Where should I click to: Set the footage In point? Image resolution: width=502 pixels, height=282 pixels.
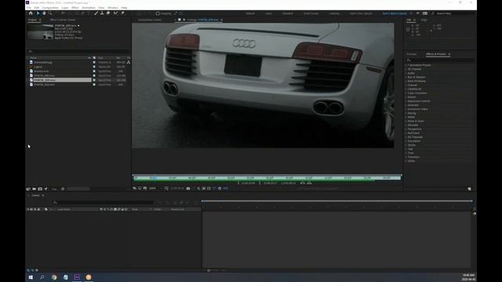pyautogui.click(x=238, y=183)
